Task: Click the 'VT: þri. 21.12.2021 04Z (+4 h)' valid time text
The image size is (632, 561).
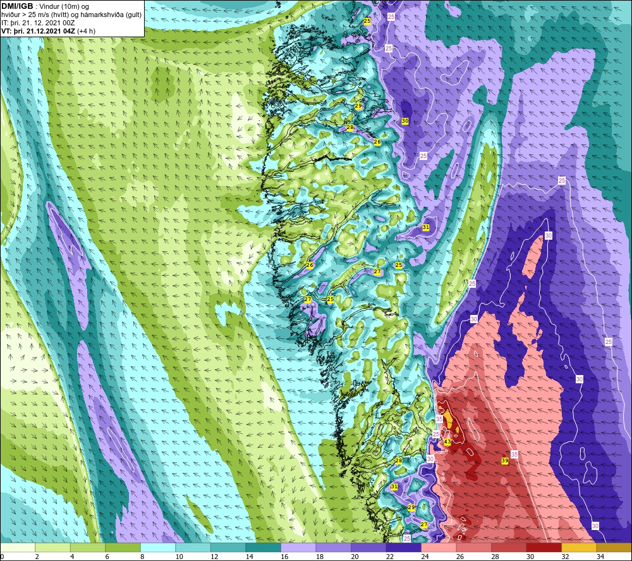Action: coord(49,31)
